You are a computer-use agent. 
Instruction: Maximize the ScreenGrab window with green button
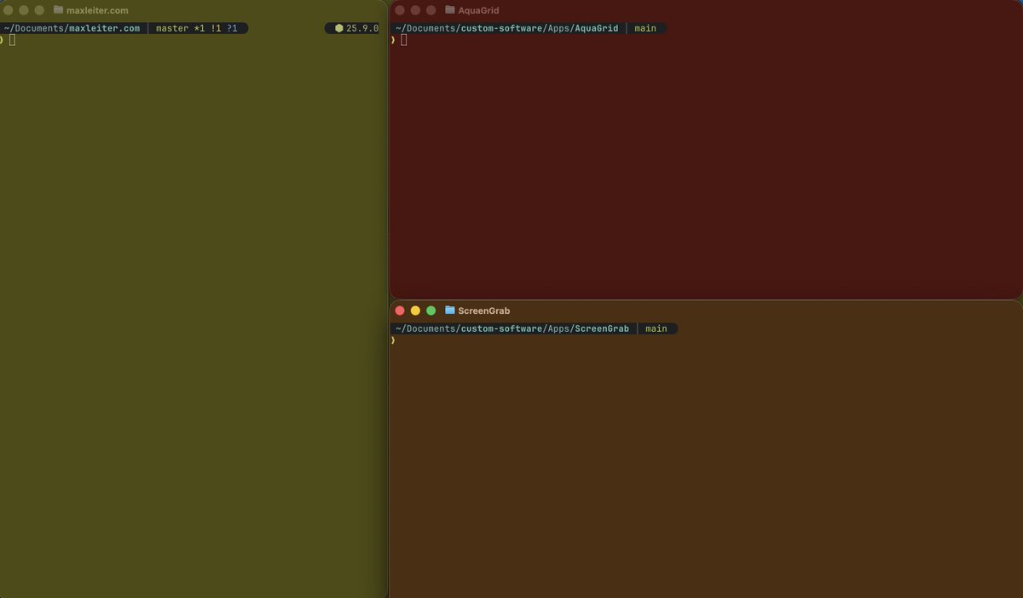coord(431,311)
